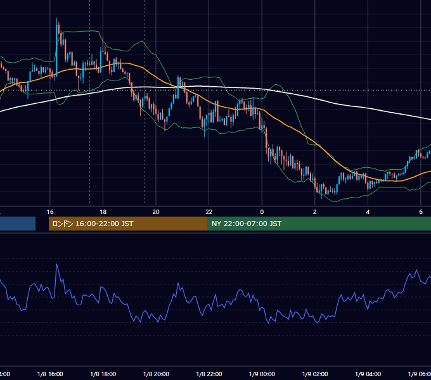This screenshot has width=431, height=380.
Task: Click the '1/9 04:00' date label
Action: [x=368, y=374]
